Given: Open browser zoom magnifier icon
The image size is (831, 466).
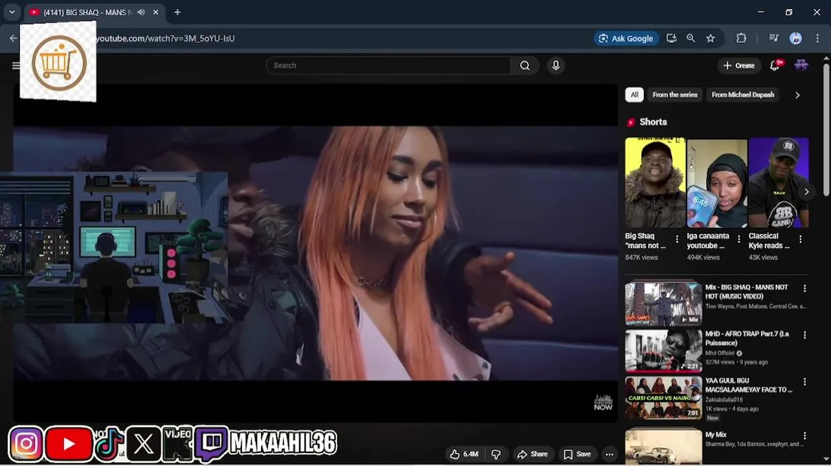Looking at the screenshot, I should 691,38.
